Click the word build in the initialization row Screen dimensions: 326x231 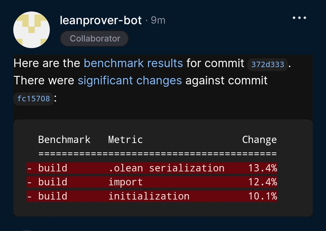pyautogui.click(x=53, y=196)
